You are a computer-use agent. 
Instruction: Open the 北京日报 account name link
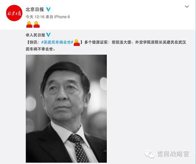click(x=35, y=9)
